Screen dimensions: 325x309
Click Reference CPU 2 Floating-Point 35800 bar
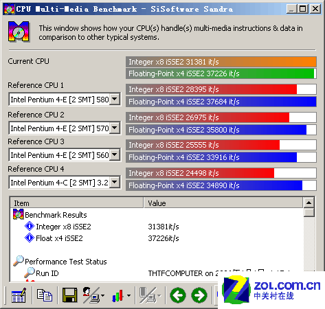coord(221,130)
